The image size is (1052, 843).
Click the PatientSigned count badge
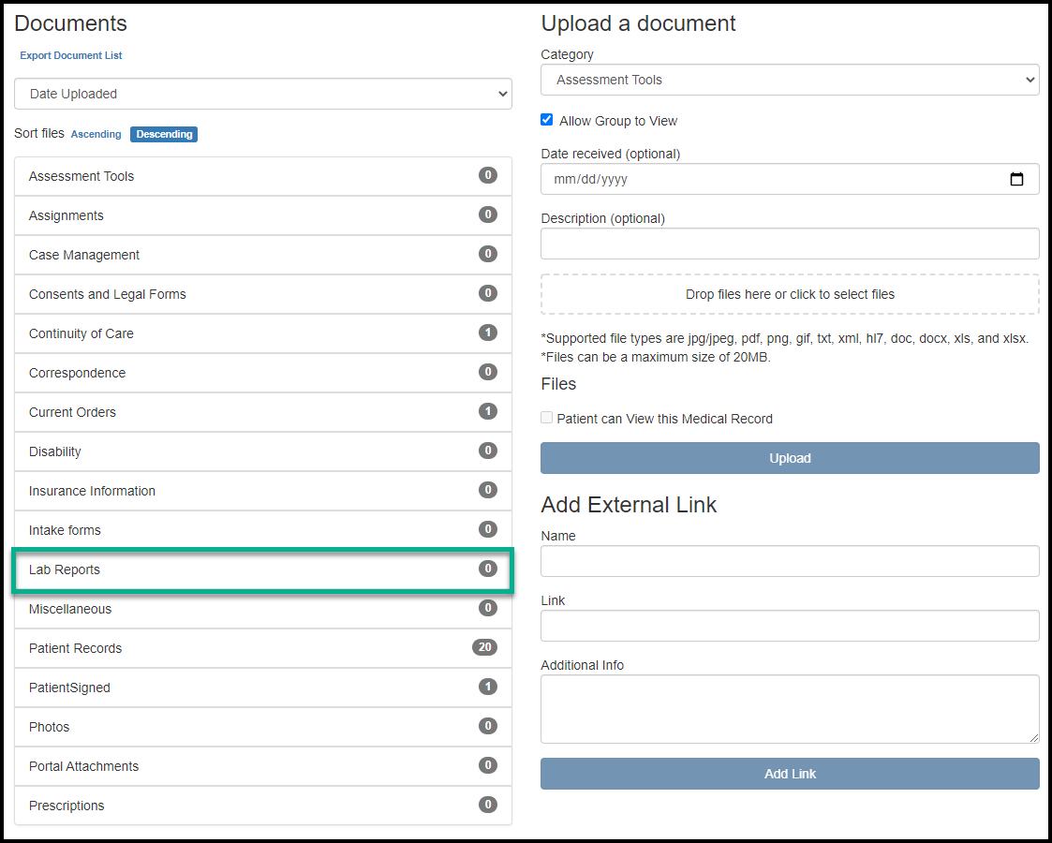[487, 687]
